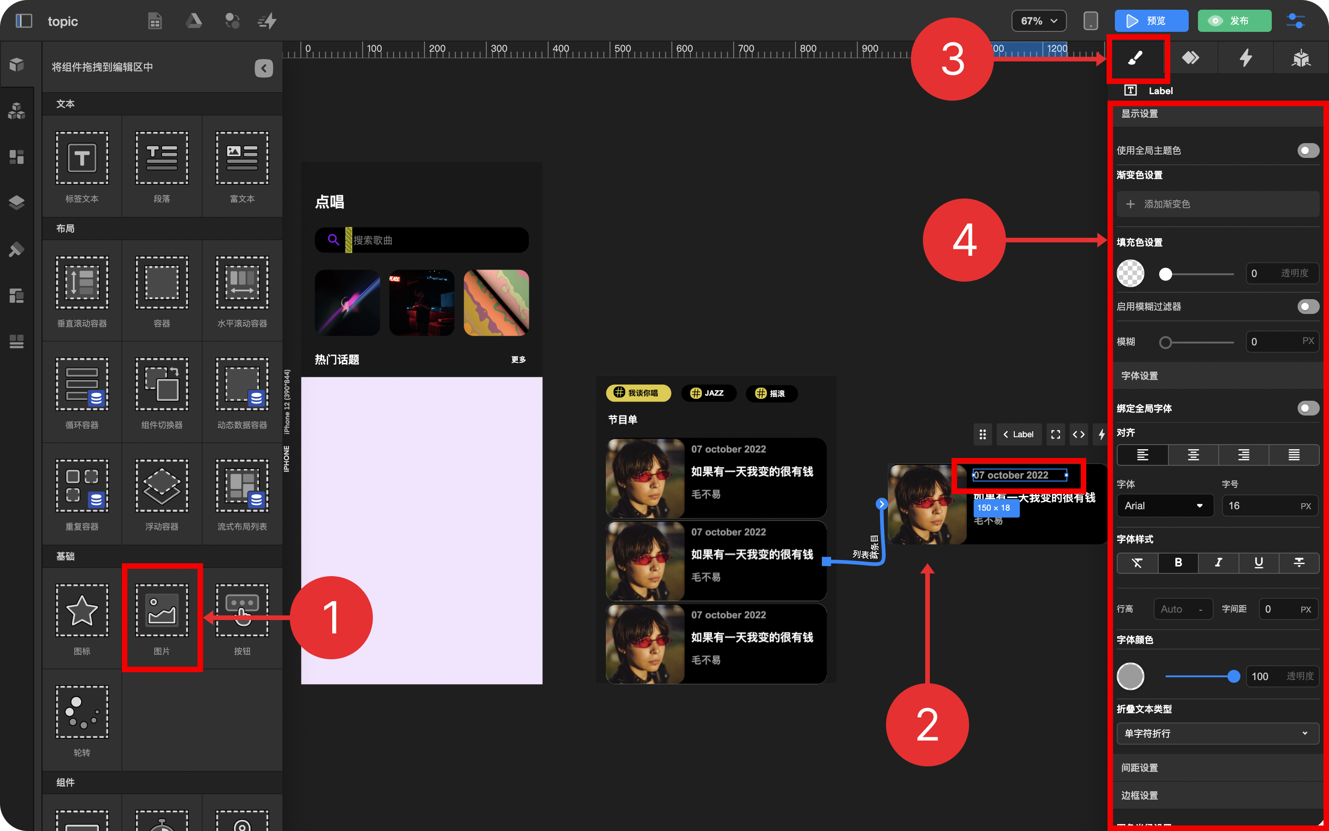Select the 按钮 button component
1329x831 pixels.
pyautogui.click(x=242, y=619)
